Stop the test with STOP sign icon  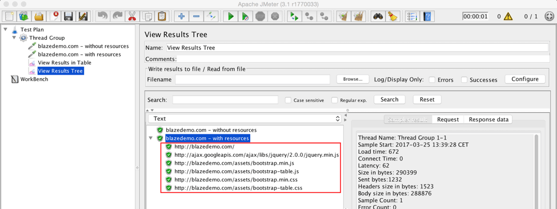tap(261, 17)
